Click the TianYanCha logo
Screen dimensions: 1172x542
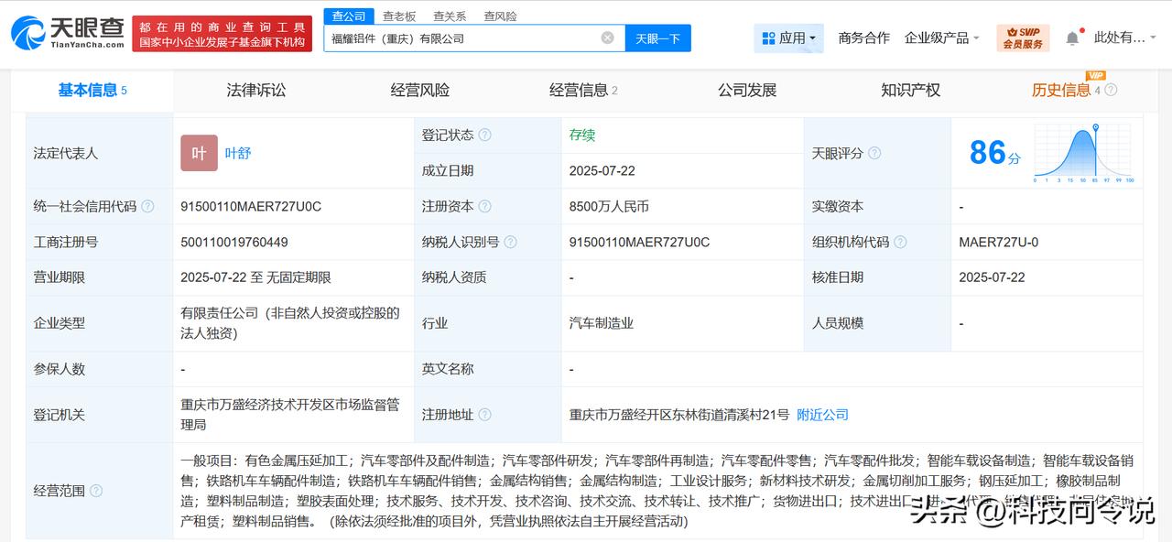coord(67,32)
